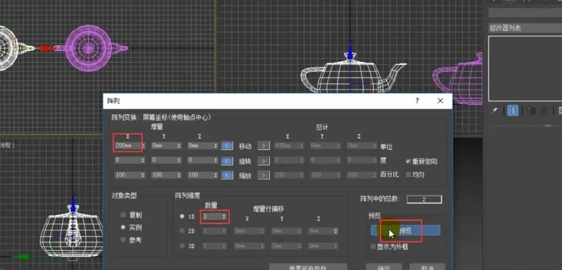Click the 3D row offset Z 0mm field
Image resolution: width=562 pixels, height=270 pixels.
point(320,246)
